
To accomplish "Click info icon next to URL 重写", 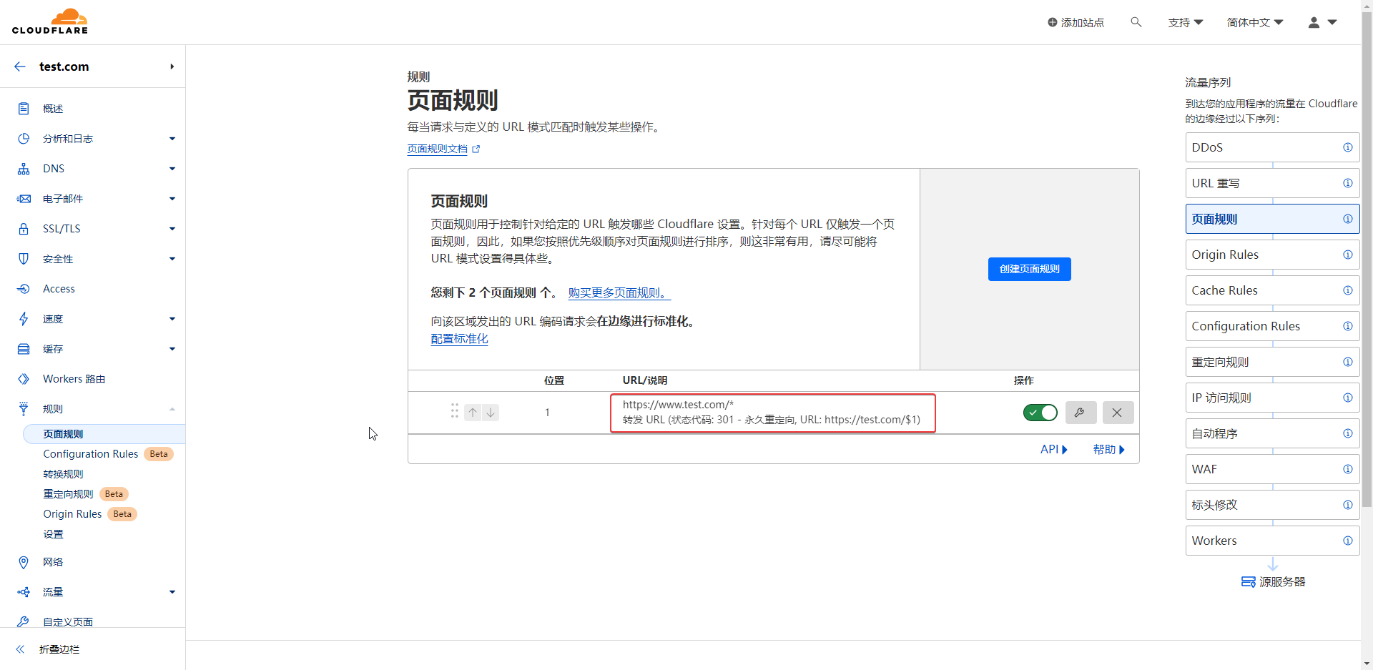I will pyautogui.click(x=1347, y=183).
